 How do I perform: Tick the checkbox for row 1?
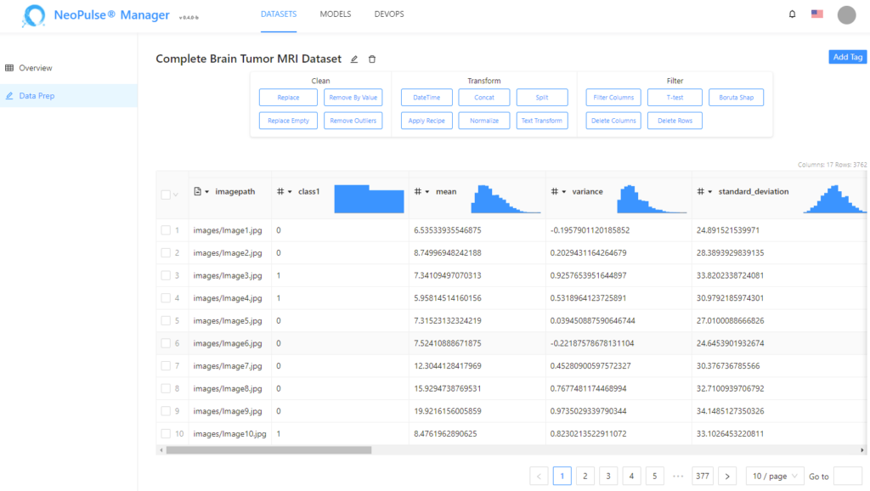166,230
